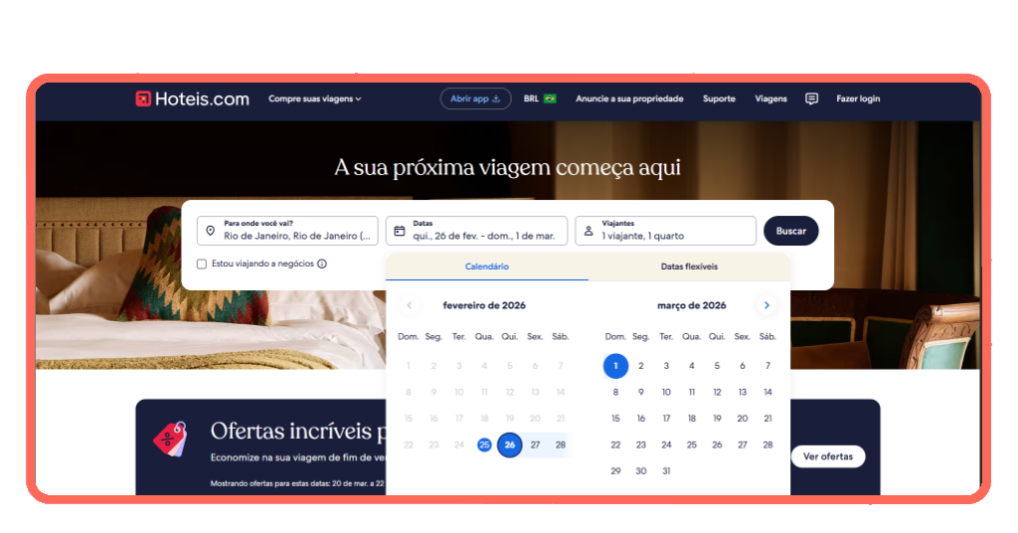Select March 20 in calendar
This screenshot has height=533, width=1018.
742,419
